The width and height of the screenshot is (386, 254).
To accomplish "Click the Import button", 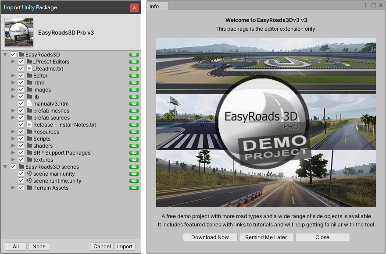I will [x=125, y=247].
